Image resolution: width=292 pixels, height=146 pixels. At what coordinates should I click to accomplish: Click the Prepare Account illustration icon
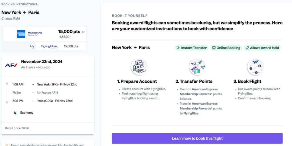tap(139, 67)
